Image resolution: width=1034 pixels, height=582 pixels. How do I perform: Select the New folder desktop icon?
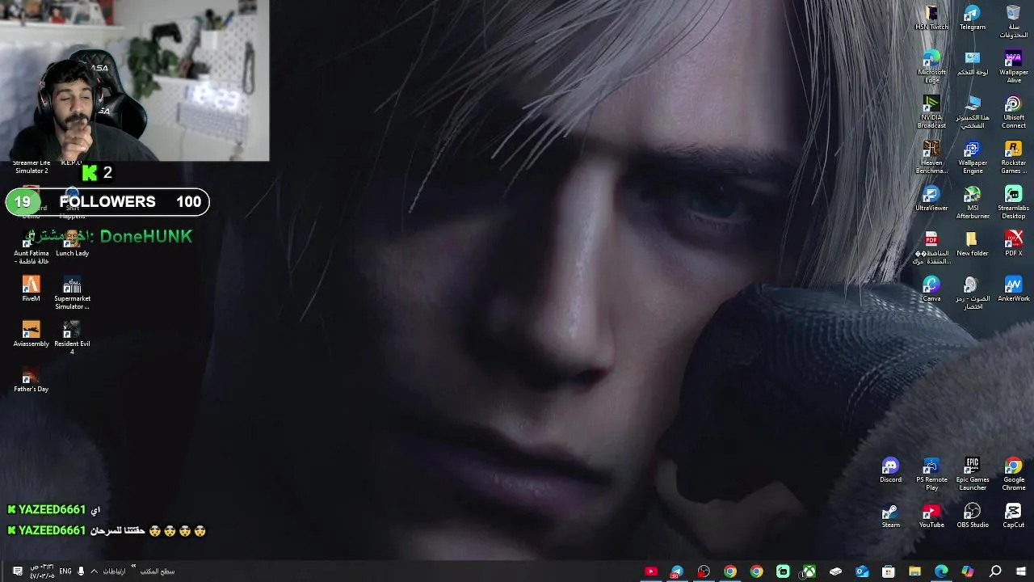(x=972, y=244)
